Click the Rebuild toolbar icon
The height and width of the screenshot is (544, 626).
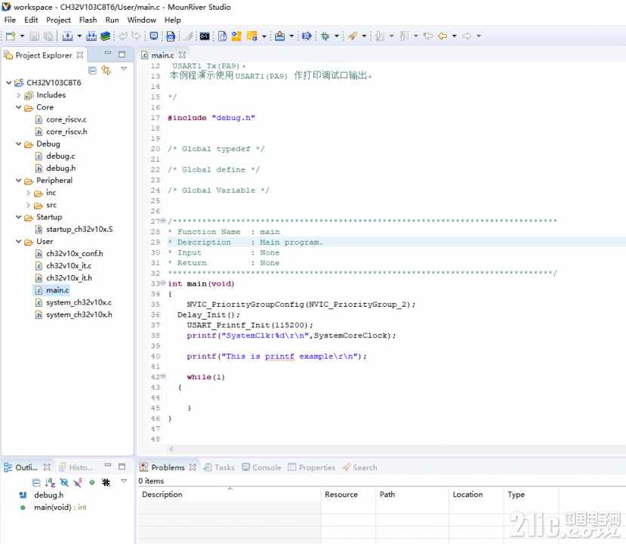tap(91, 36)
